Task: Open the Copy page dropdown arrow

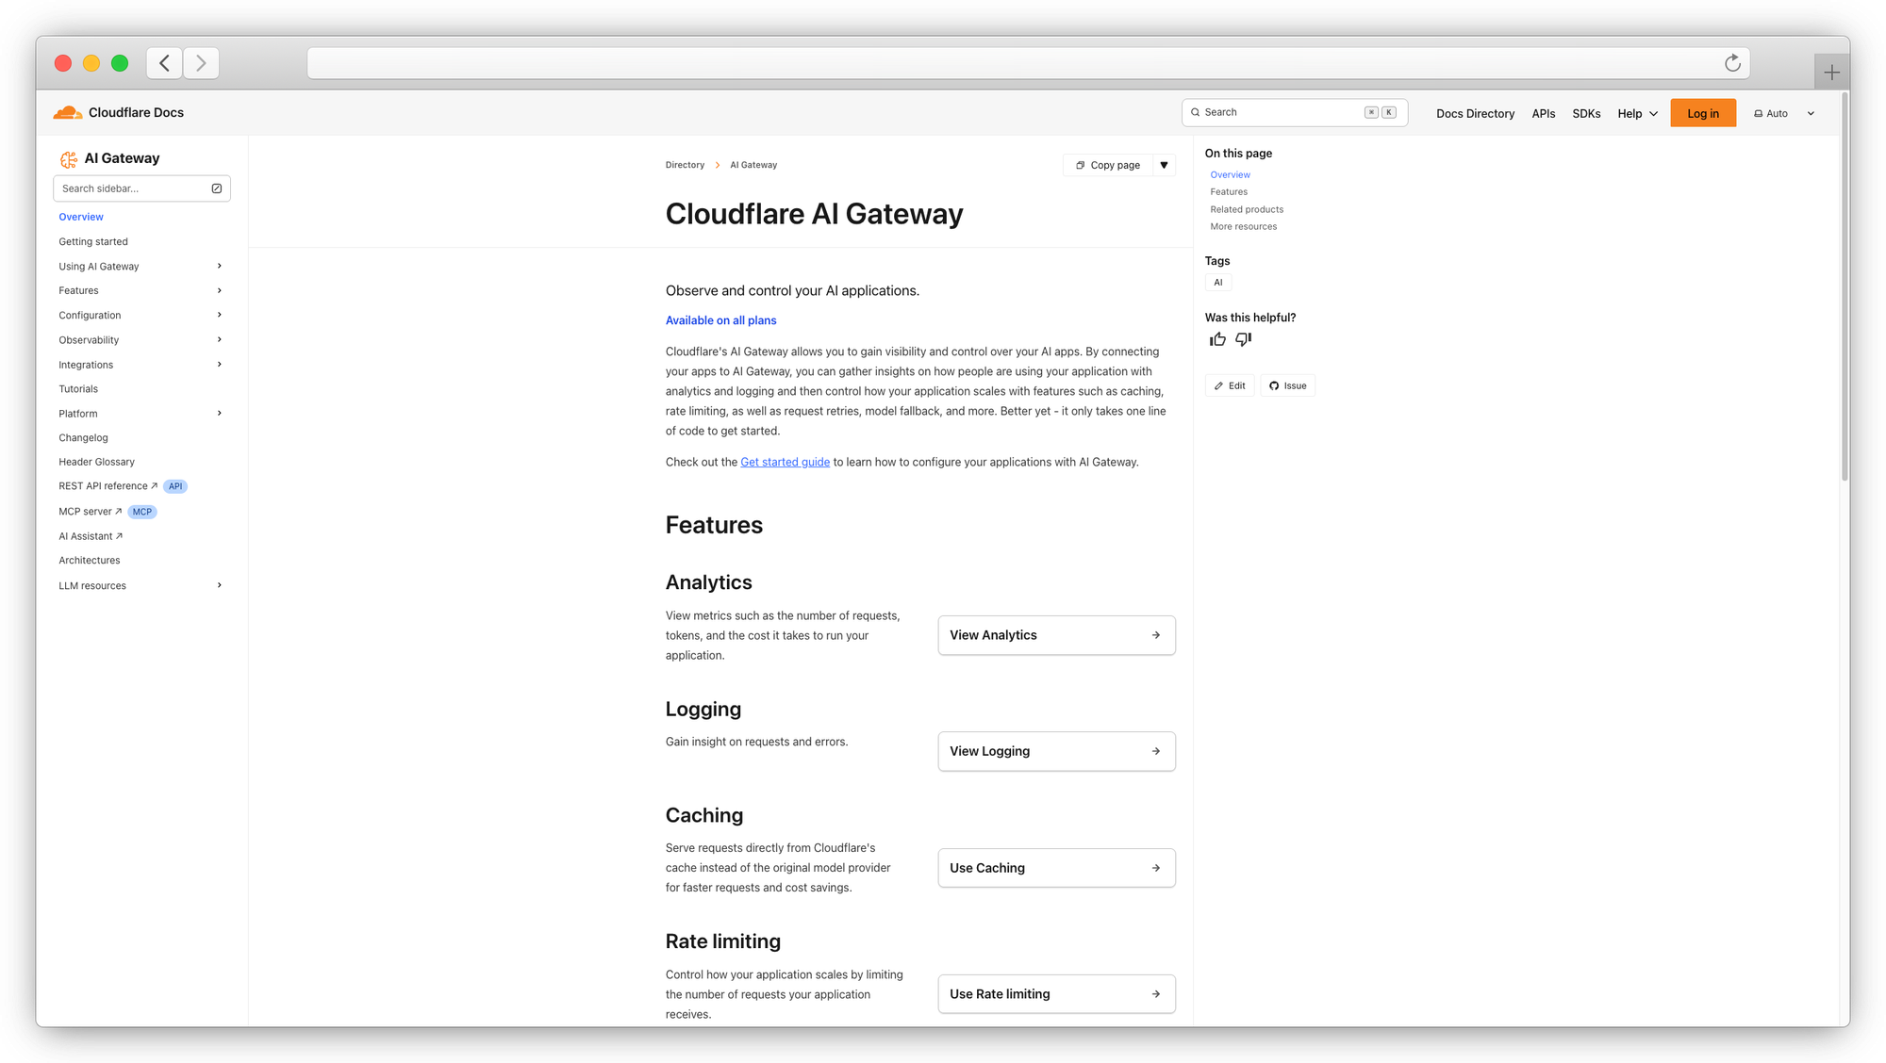Action: point(1164,165)
